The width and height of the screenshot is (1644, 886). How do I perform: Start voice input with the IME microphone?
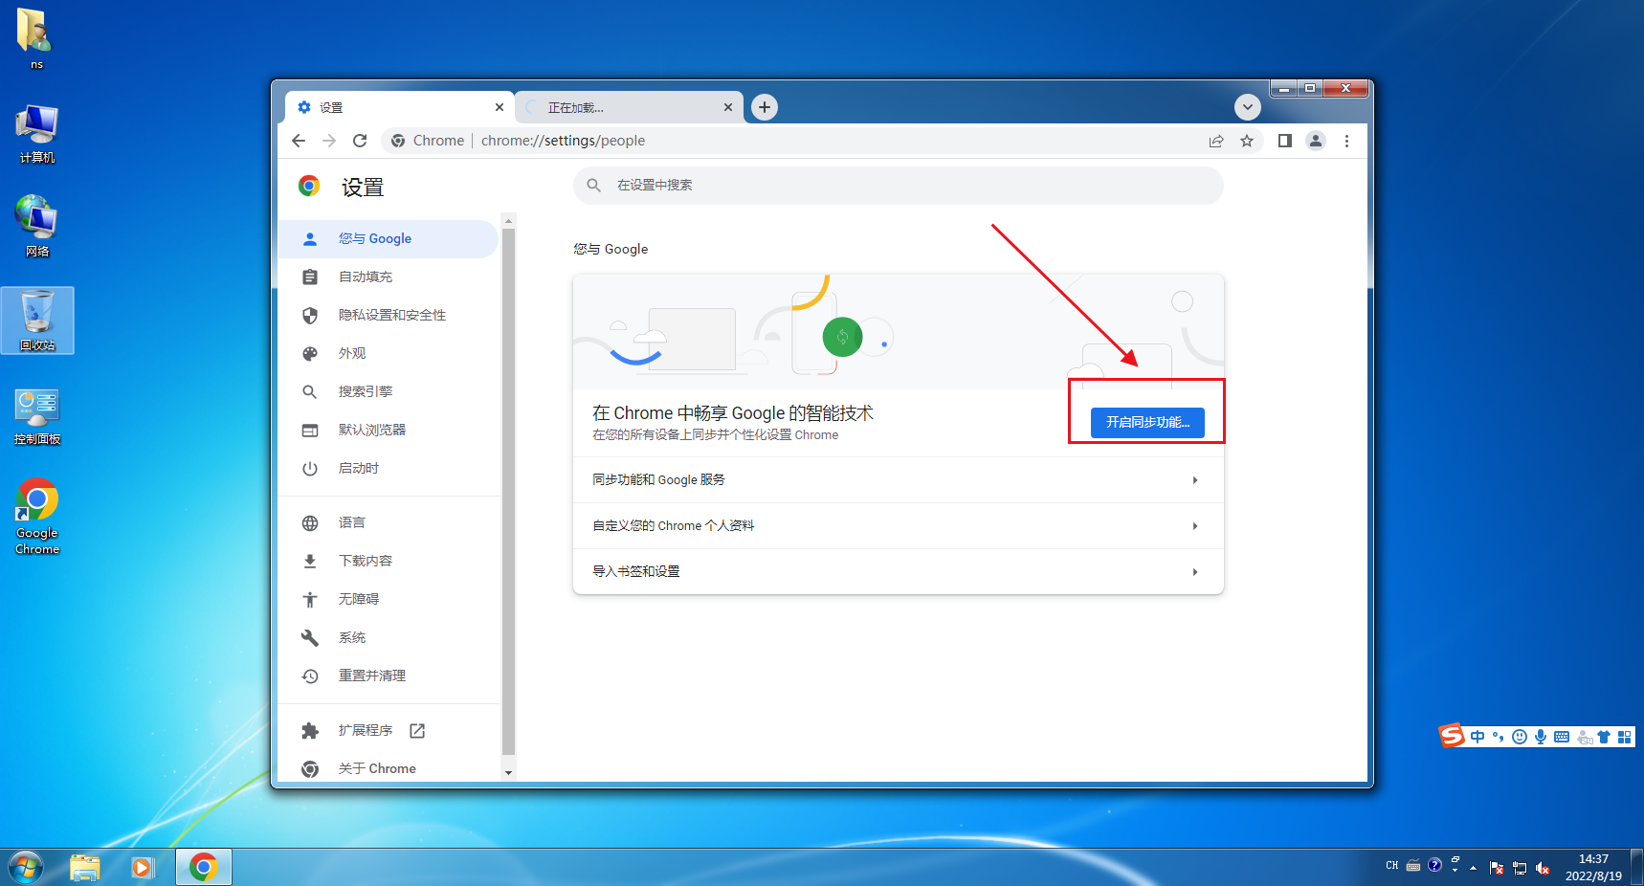[x=1541, y=737]
